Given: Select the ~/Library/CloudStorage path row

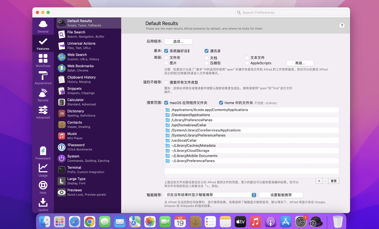Looking at the screenshot, I should tap(252, 151).
